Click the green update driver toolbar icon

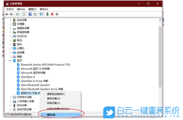click(48, 14)
